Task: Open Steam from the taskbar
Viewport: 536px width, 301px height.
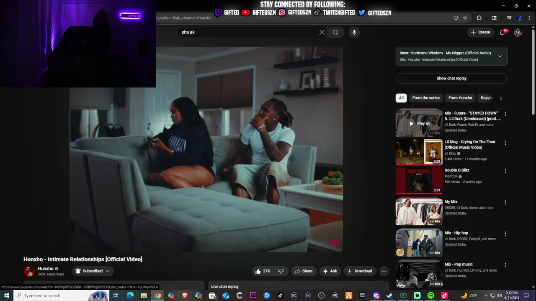Action: pos(389,296)
